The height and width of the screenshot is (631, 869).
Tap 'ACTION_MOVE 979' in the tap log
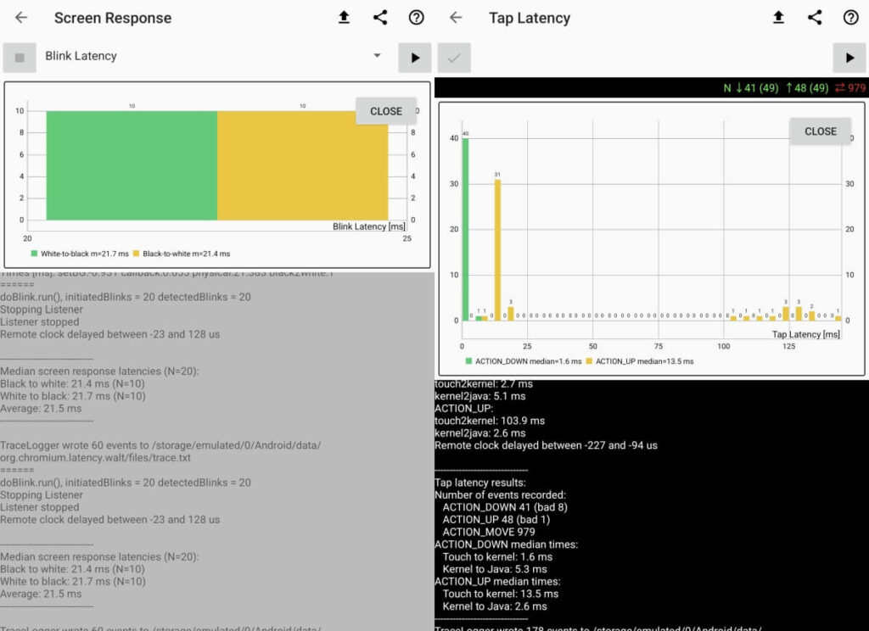pyautogui.click(x=489, y=532)
